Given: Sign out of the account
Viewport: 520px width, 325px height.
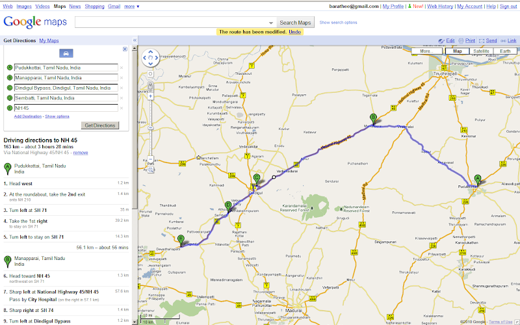Looking at the screenshot, I should tap(508, 6).
